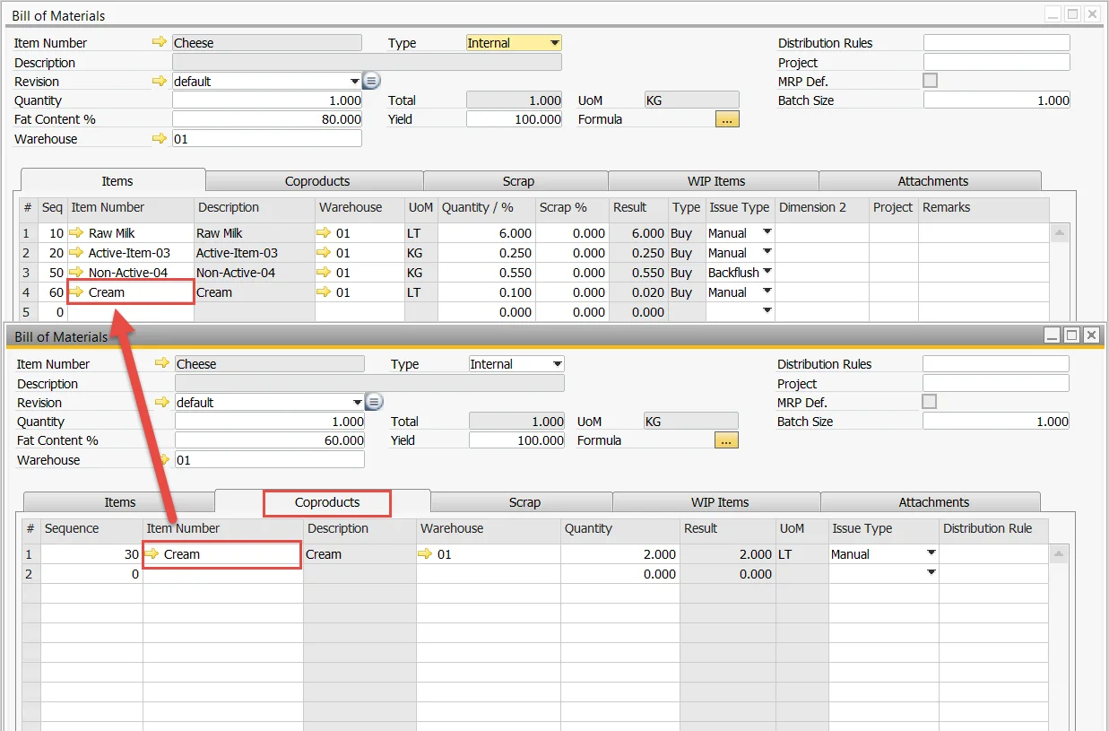Viewport: 1109px width, 731px height.
Task: Open Revision dropdown in lower window
Action: 359,402
